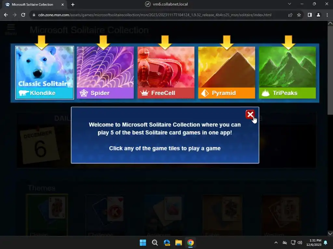
Task: Show hidden system tray icons
Action: pos(276,243)
